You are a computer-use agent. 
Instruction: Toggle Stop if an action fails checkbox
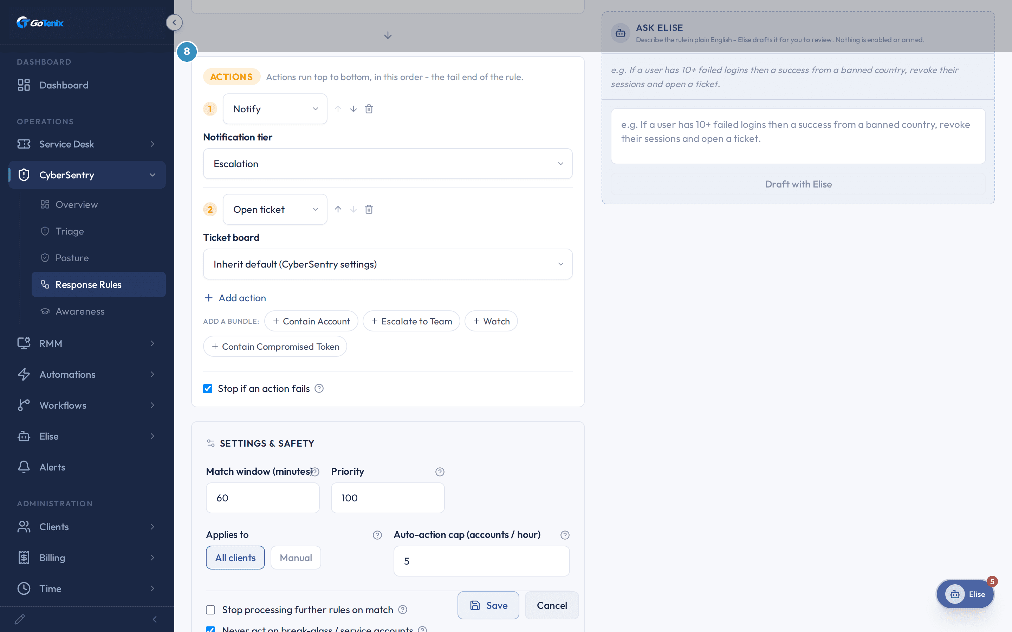(208, 389)
